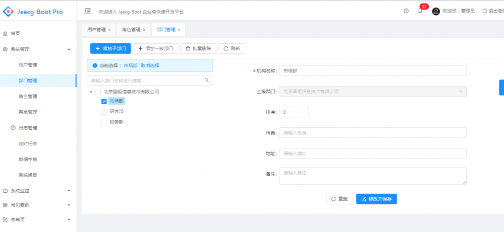Image resolution: width=504 pixels, height=232 pixels.
Task: Click the blue settings handle at right edge
Action: click(501, 88)
